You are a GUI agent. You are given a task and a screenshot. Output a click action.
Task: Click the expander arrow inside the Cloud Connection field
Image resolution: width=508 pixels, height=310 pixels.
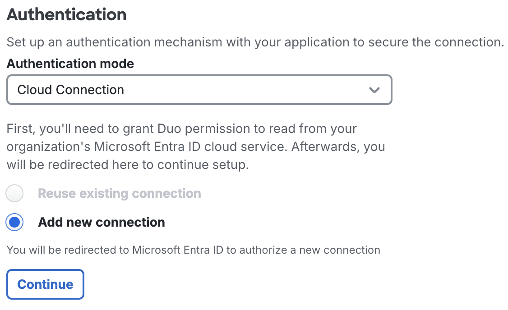click(x=374, y=90)
